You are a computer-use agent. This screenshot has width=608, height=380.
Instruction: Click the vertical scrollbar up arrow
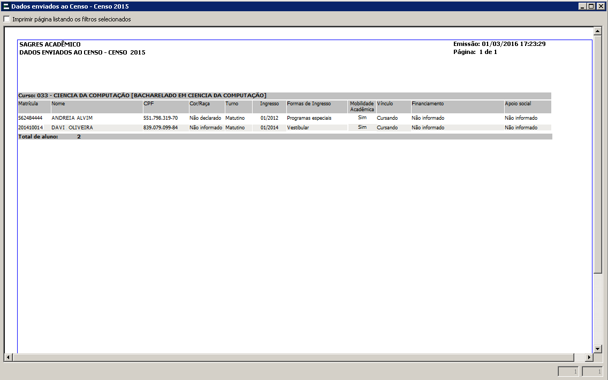point(598,31)
